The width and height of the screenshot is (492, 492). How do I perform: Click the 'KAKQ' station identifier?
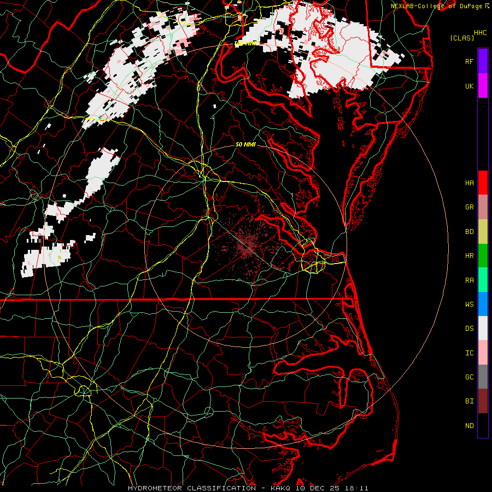279,488
